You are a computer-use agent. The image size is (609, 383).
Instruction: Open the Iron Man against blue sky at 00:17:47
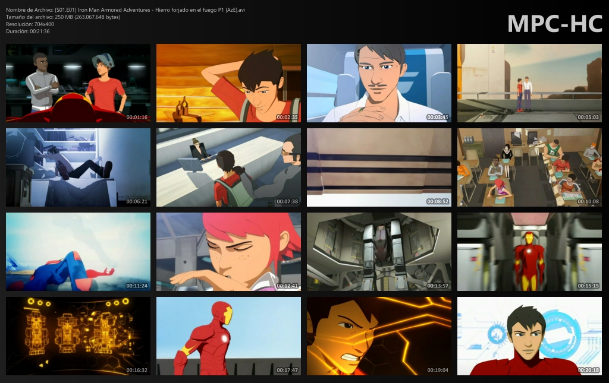point(228,336)
